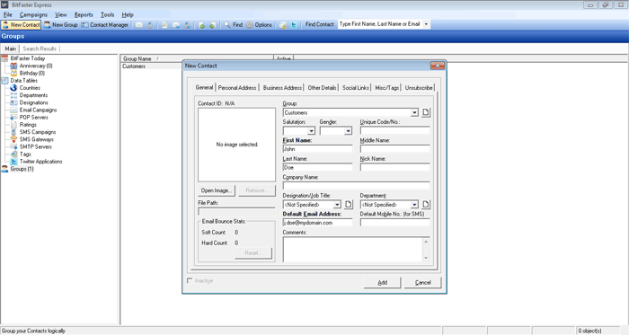Viewport: 629px width, 335px height.
Task: Click the Cancel button
Action: (x=423, y=283)
